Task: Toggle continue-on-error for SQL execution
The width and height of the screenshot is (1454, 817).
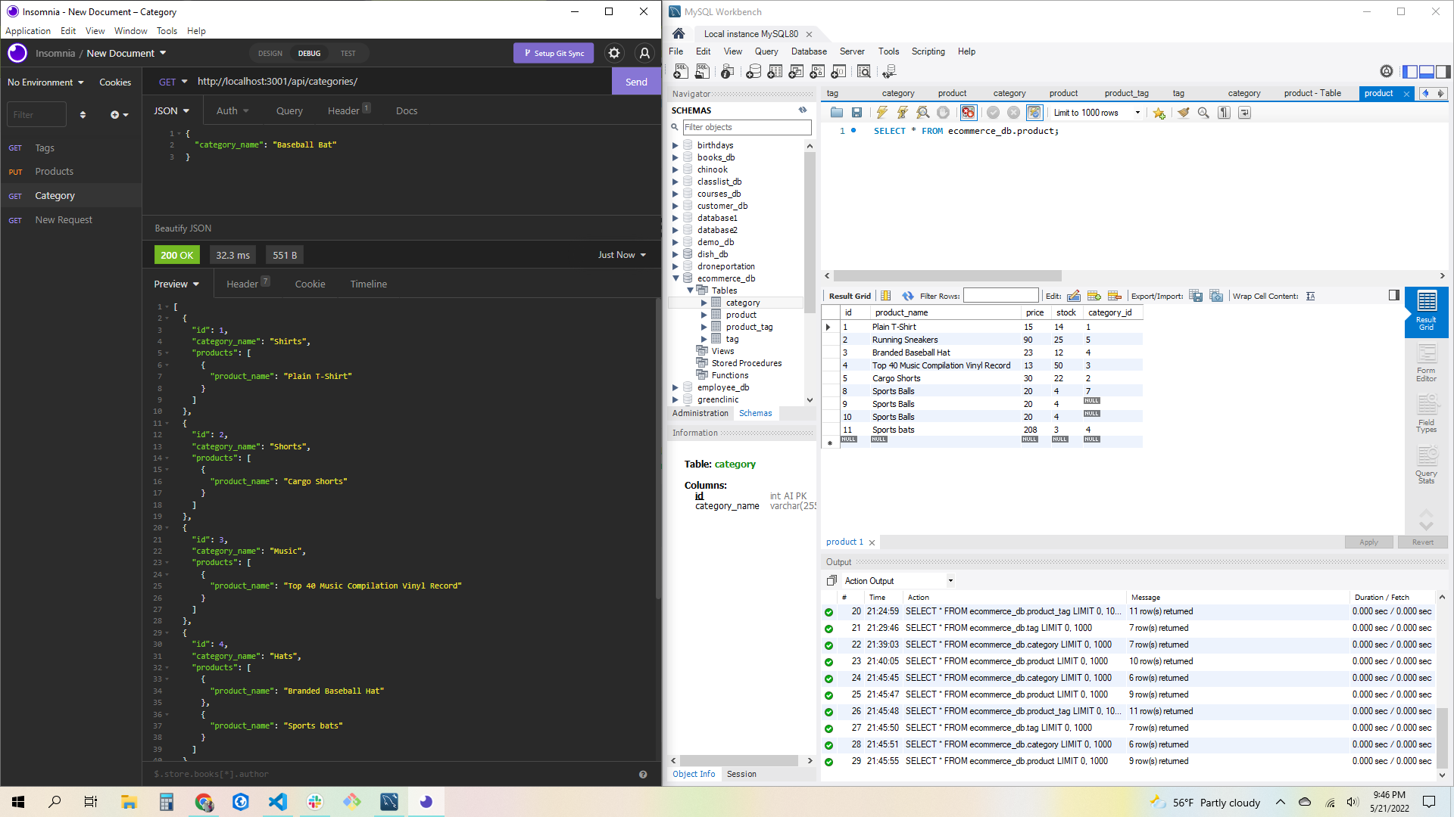Action: (968, 112)
